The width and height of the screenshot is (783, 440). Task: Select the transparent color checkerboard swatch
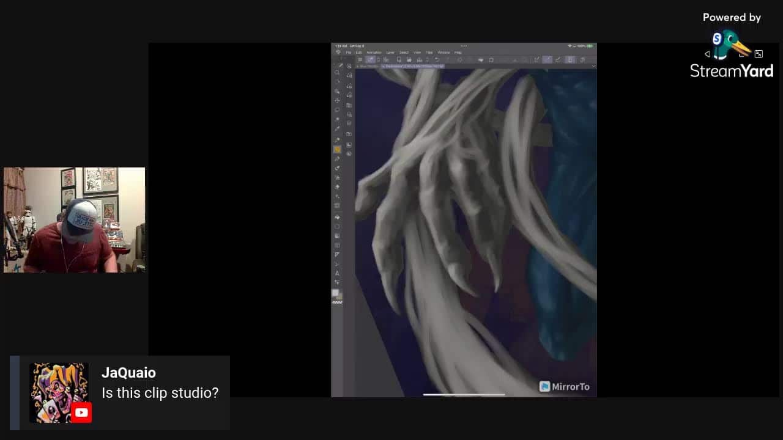(337, 302)
